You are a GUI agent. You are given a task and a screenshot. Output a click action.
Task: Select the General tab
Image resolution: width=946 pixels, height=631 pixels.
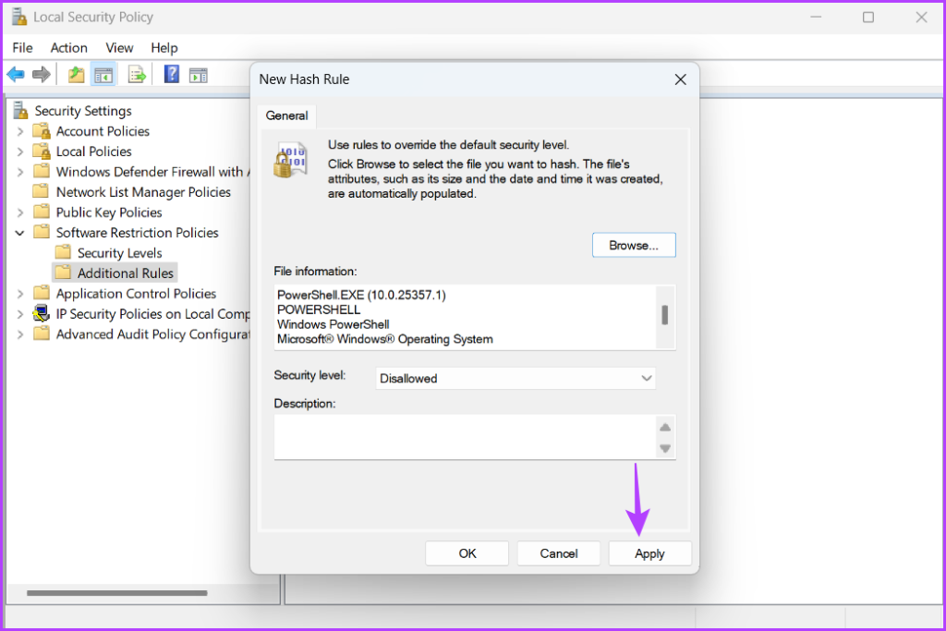pyautogui.click(x=286, y=115)
